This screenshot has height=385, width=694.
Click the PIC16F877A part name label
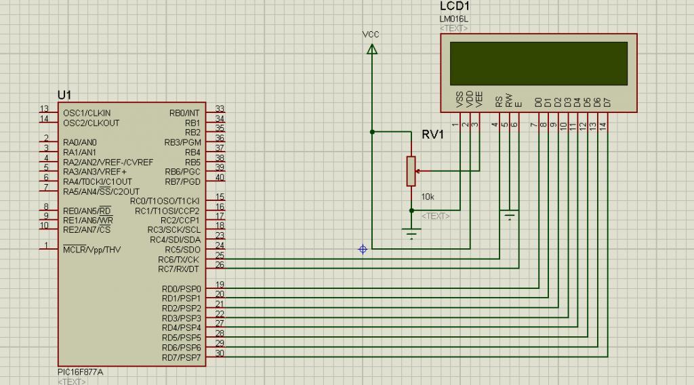pos(80,372)
